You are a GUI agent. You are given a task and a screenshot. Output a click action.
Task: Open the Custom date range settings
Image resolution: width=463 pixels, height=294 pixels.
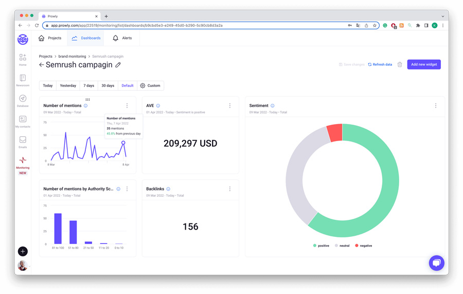click(x=150, y=85)
